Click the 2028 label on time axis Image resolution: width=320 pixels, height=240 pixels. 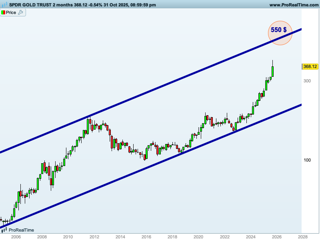[303, 237]
